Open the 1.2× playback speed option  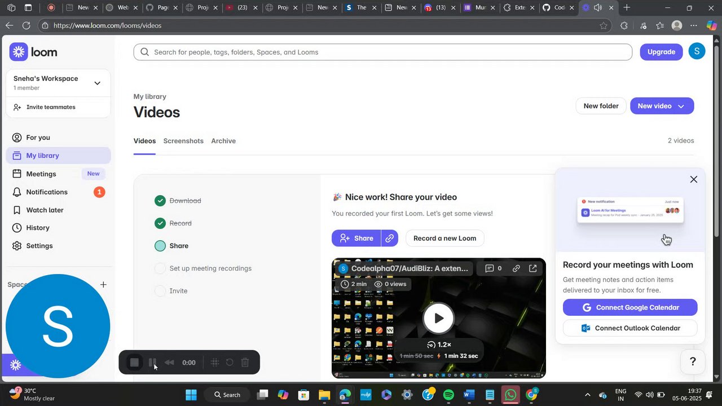tap(439, 345)
